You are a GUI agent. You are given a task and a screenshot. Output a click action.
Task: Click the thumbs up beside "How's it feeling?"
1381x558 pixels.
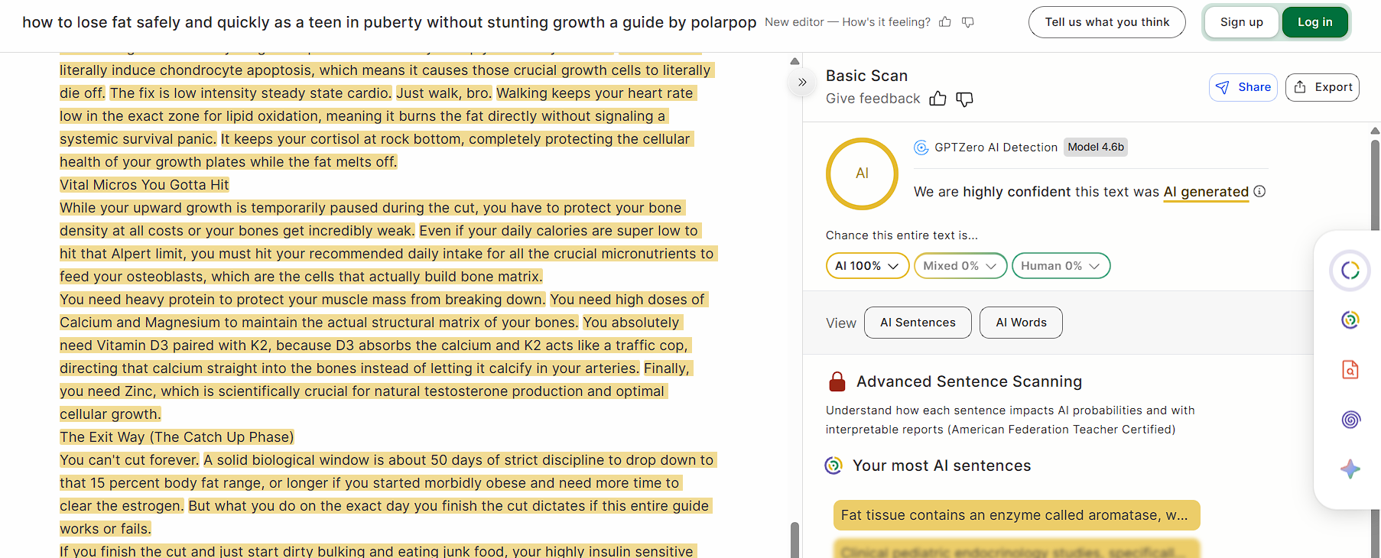[945, 22]
